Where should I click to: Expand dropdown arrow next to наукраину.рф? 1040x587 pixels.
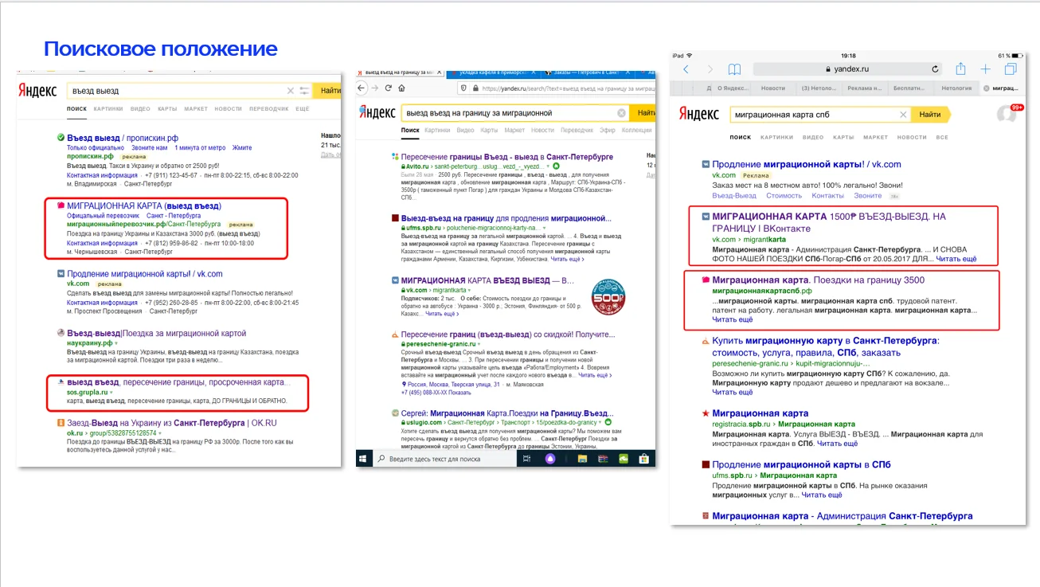point(116,342)
